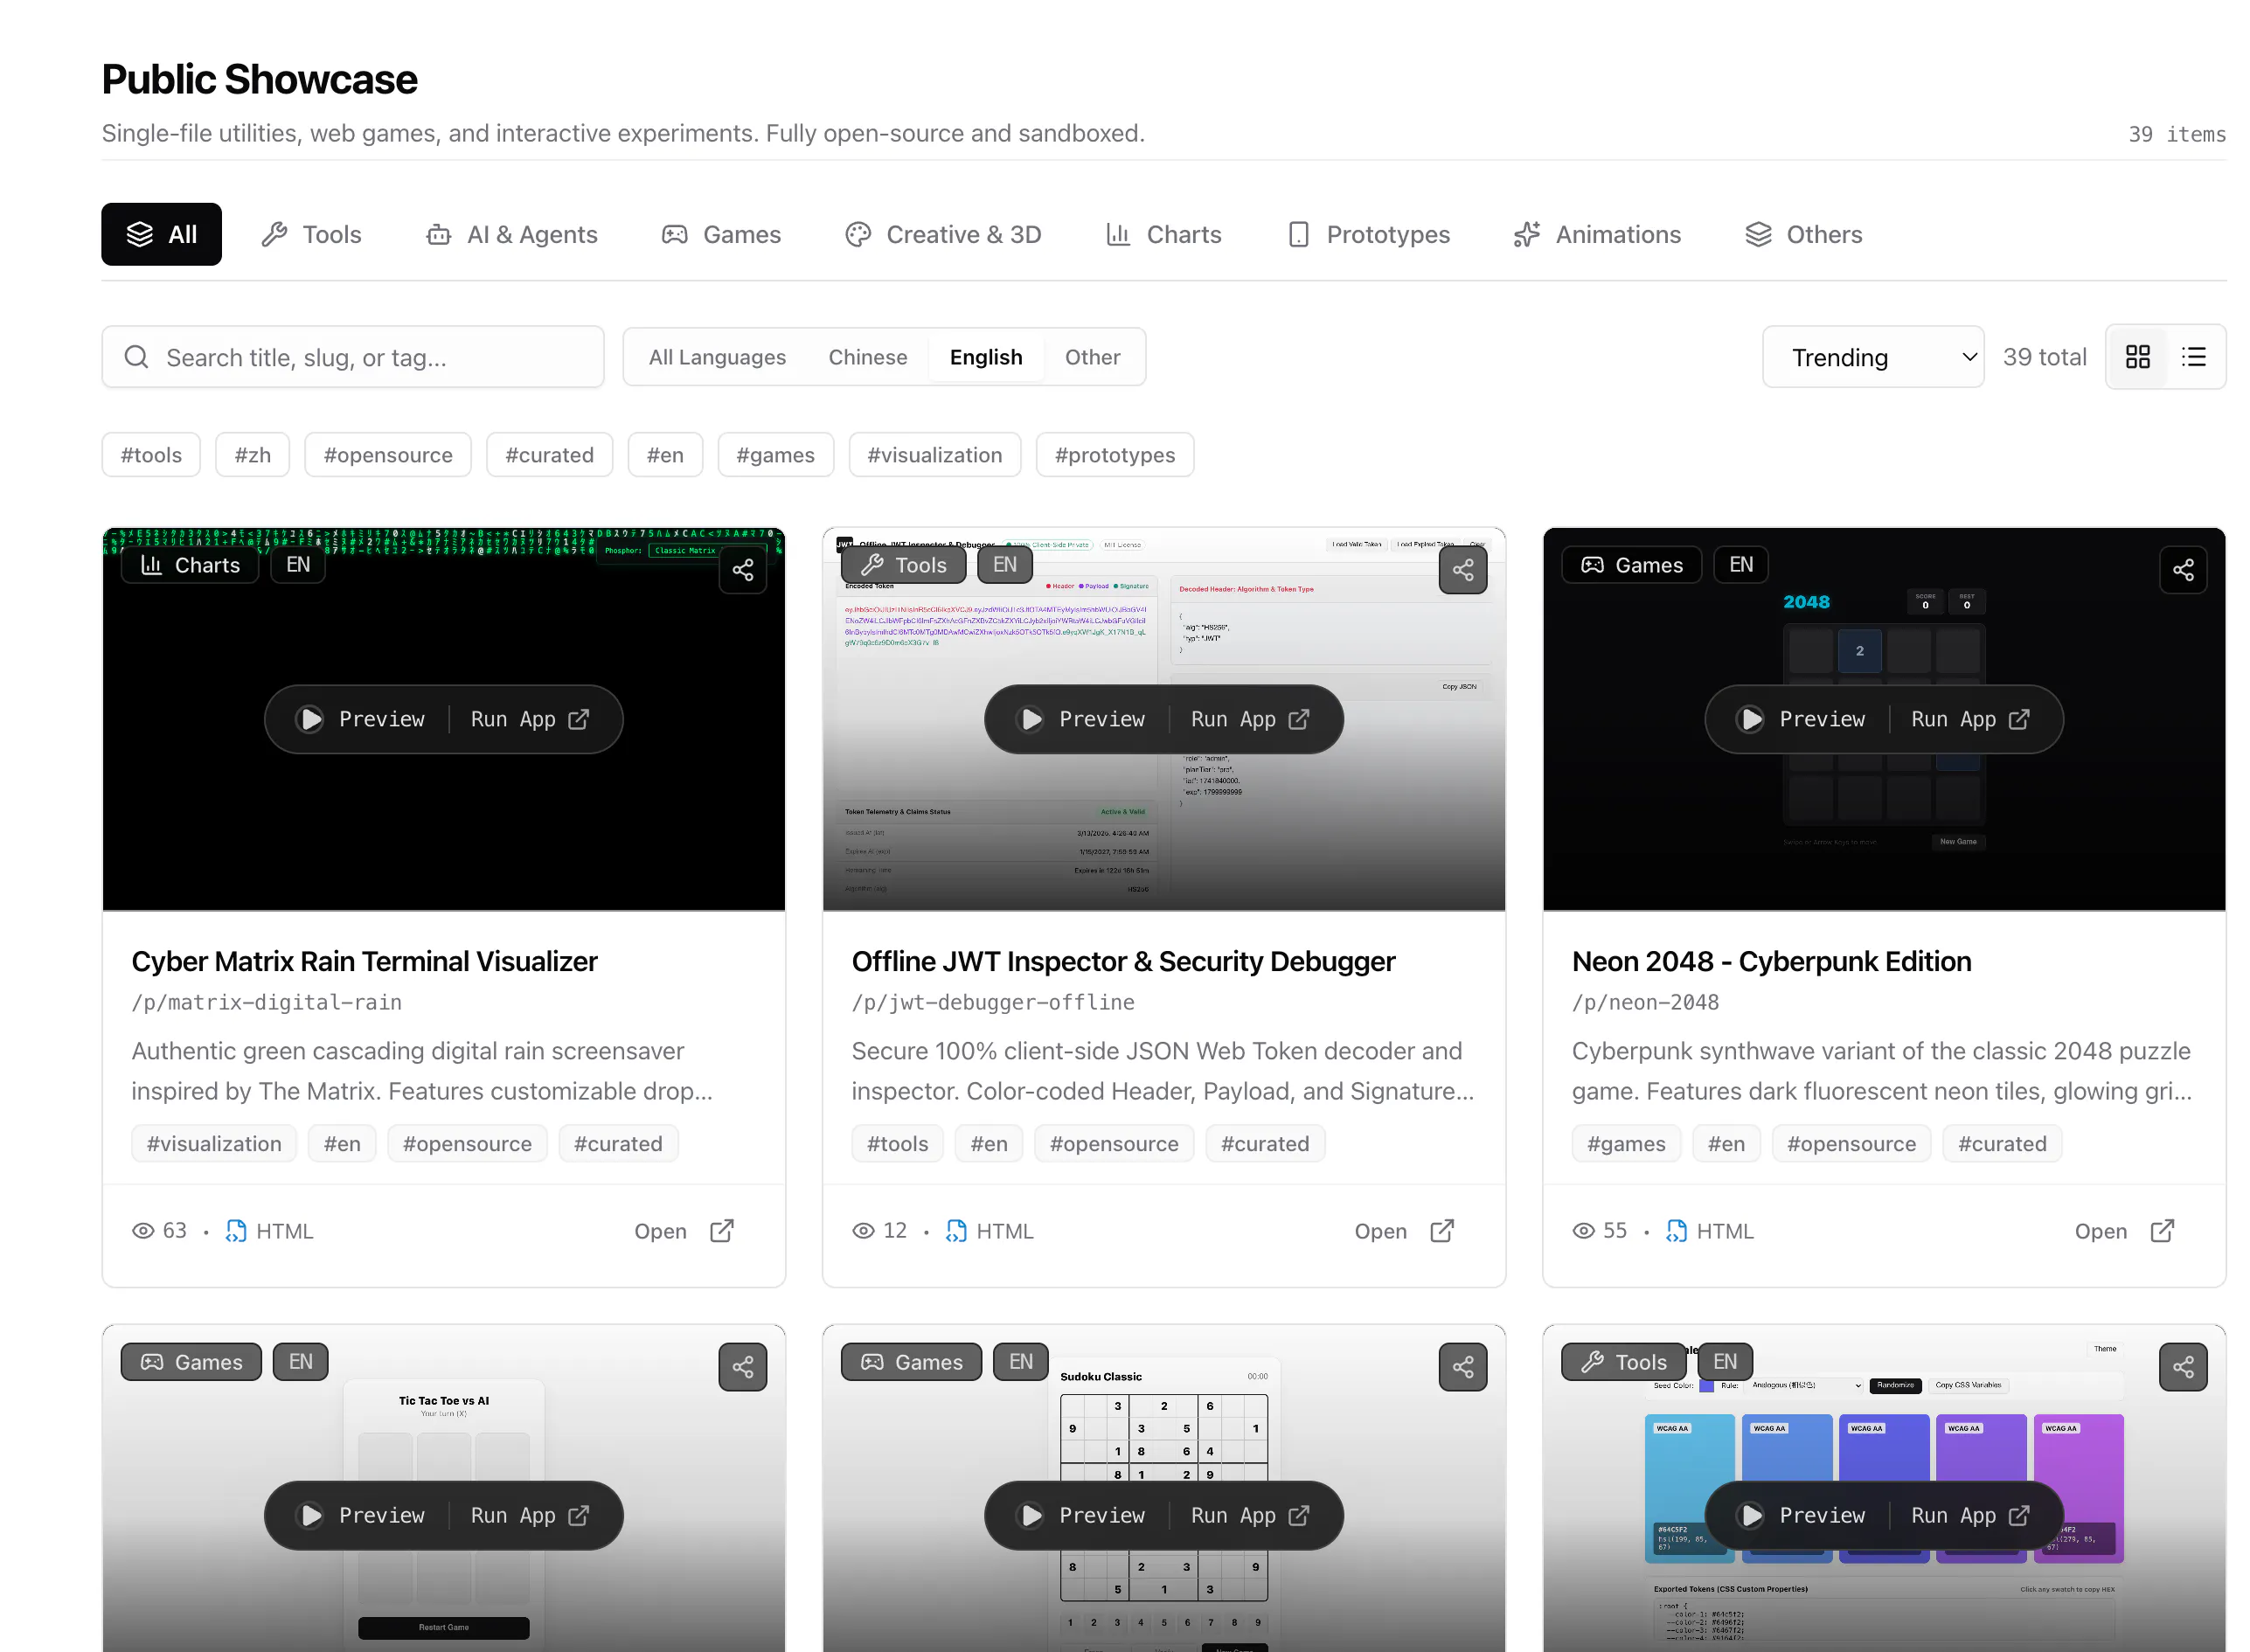Switch to list view layout
2250x1652 pixels.
coord(2193,357)
